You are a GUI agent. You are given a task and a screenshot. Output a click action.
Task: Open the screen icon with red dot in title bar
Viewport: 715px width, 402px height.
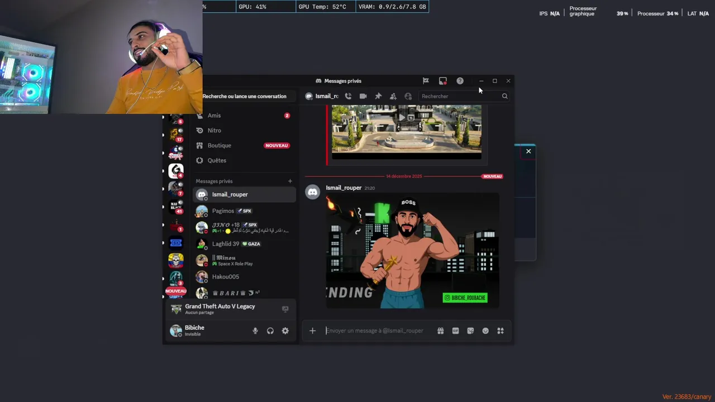pyautogui.click(x=442, y=81)
